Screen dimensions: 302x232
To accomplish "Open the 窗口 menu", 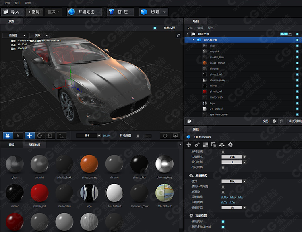I will tap(18, 3).
